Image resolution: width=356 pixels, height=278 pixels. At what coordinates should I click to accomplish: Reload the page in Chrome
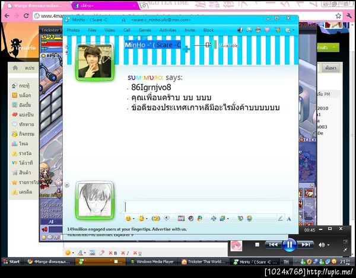(26, 16)
